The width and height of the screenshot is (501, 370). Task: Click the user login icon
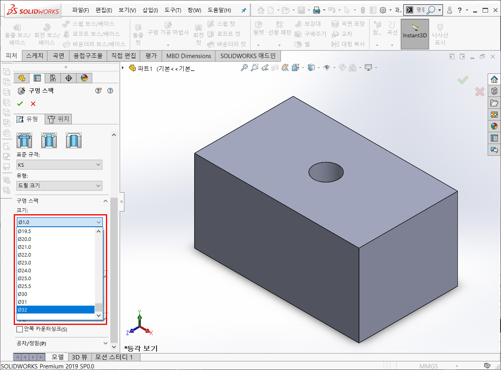pyautogui.click(x=450, y=10)
